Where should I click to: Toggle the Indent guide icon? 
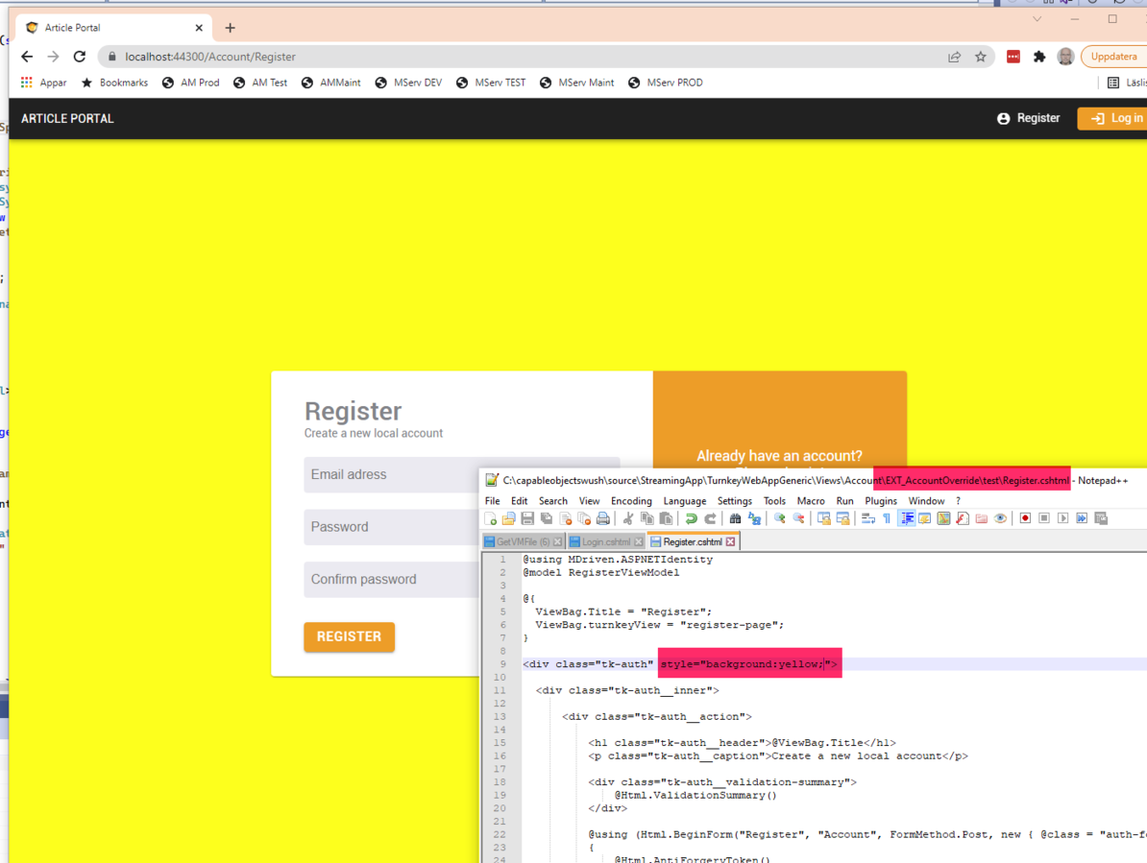click(906, 518)
